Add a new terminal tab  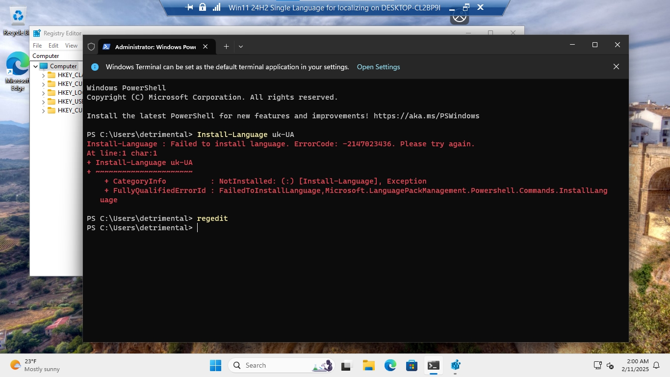(226, 47)
